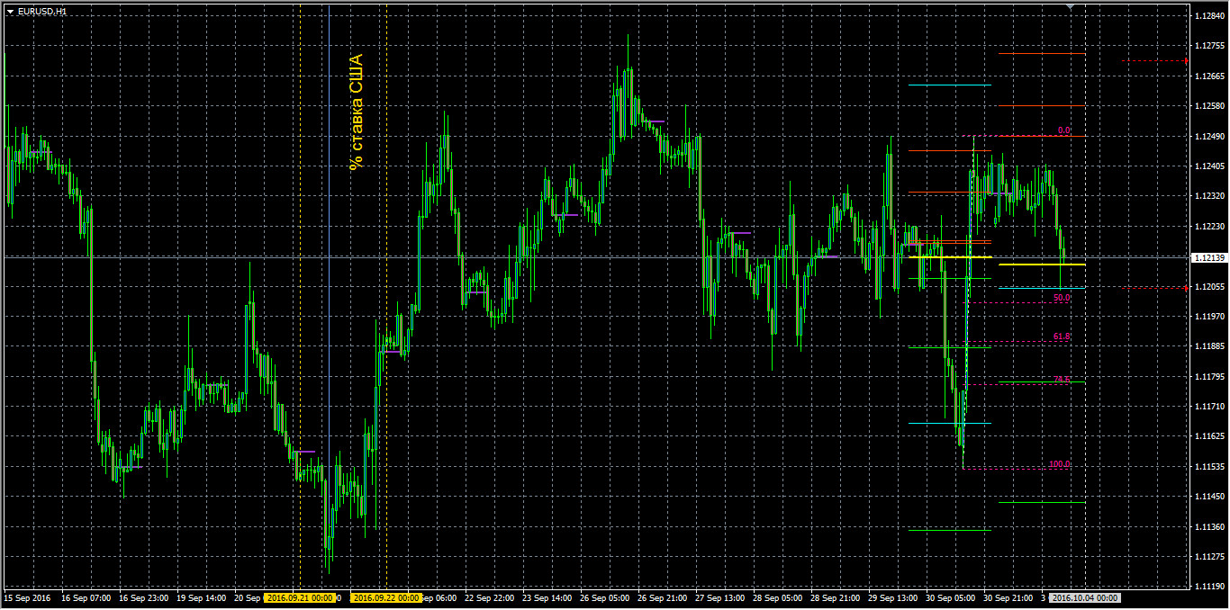Select the red arrow line near 1.12755
The width and height of the screenshot is (1230, 610).
(x=1155, y=61)
